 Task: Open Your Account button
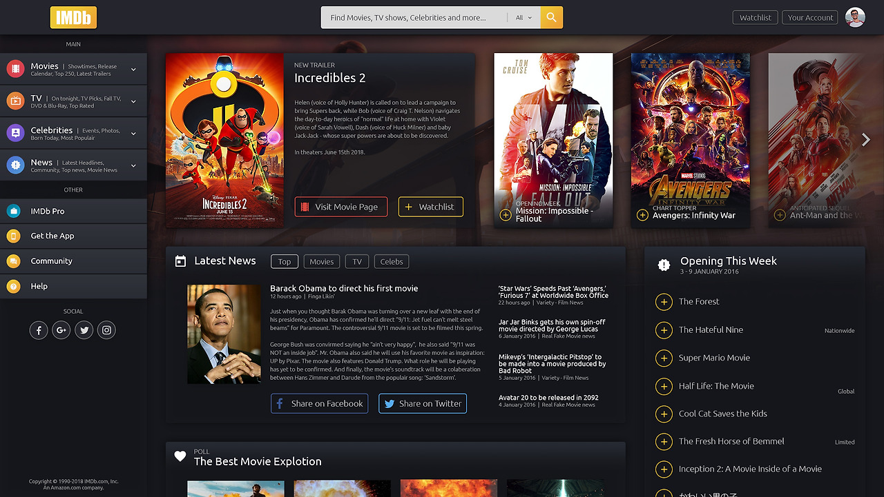(x=810, y=18)
